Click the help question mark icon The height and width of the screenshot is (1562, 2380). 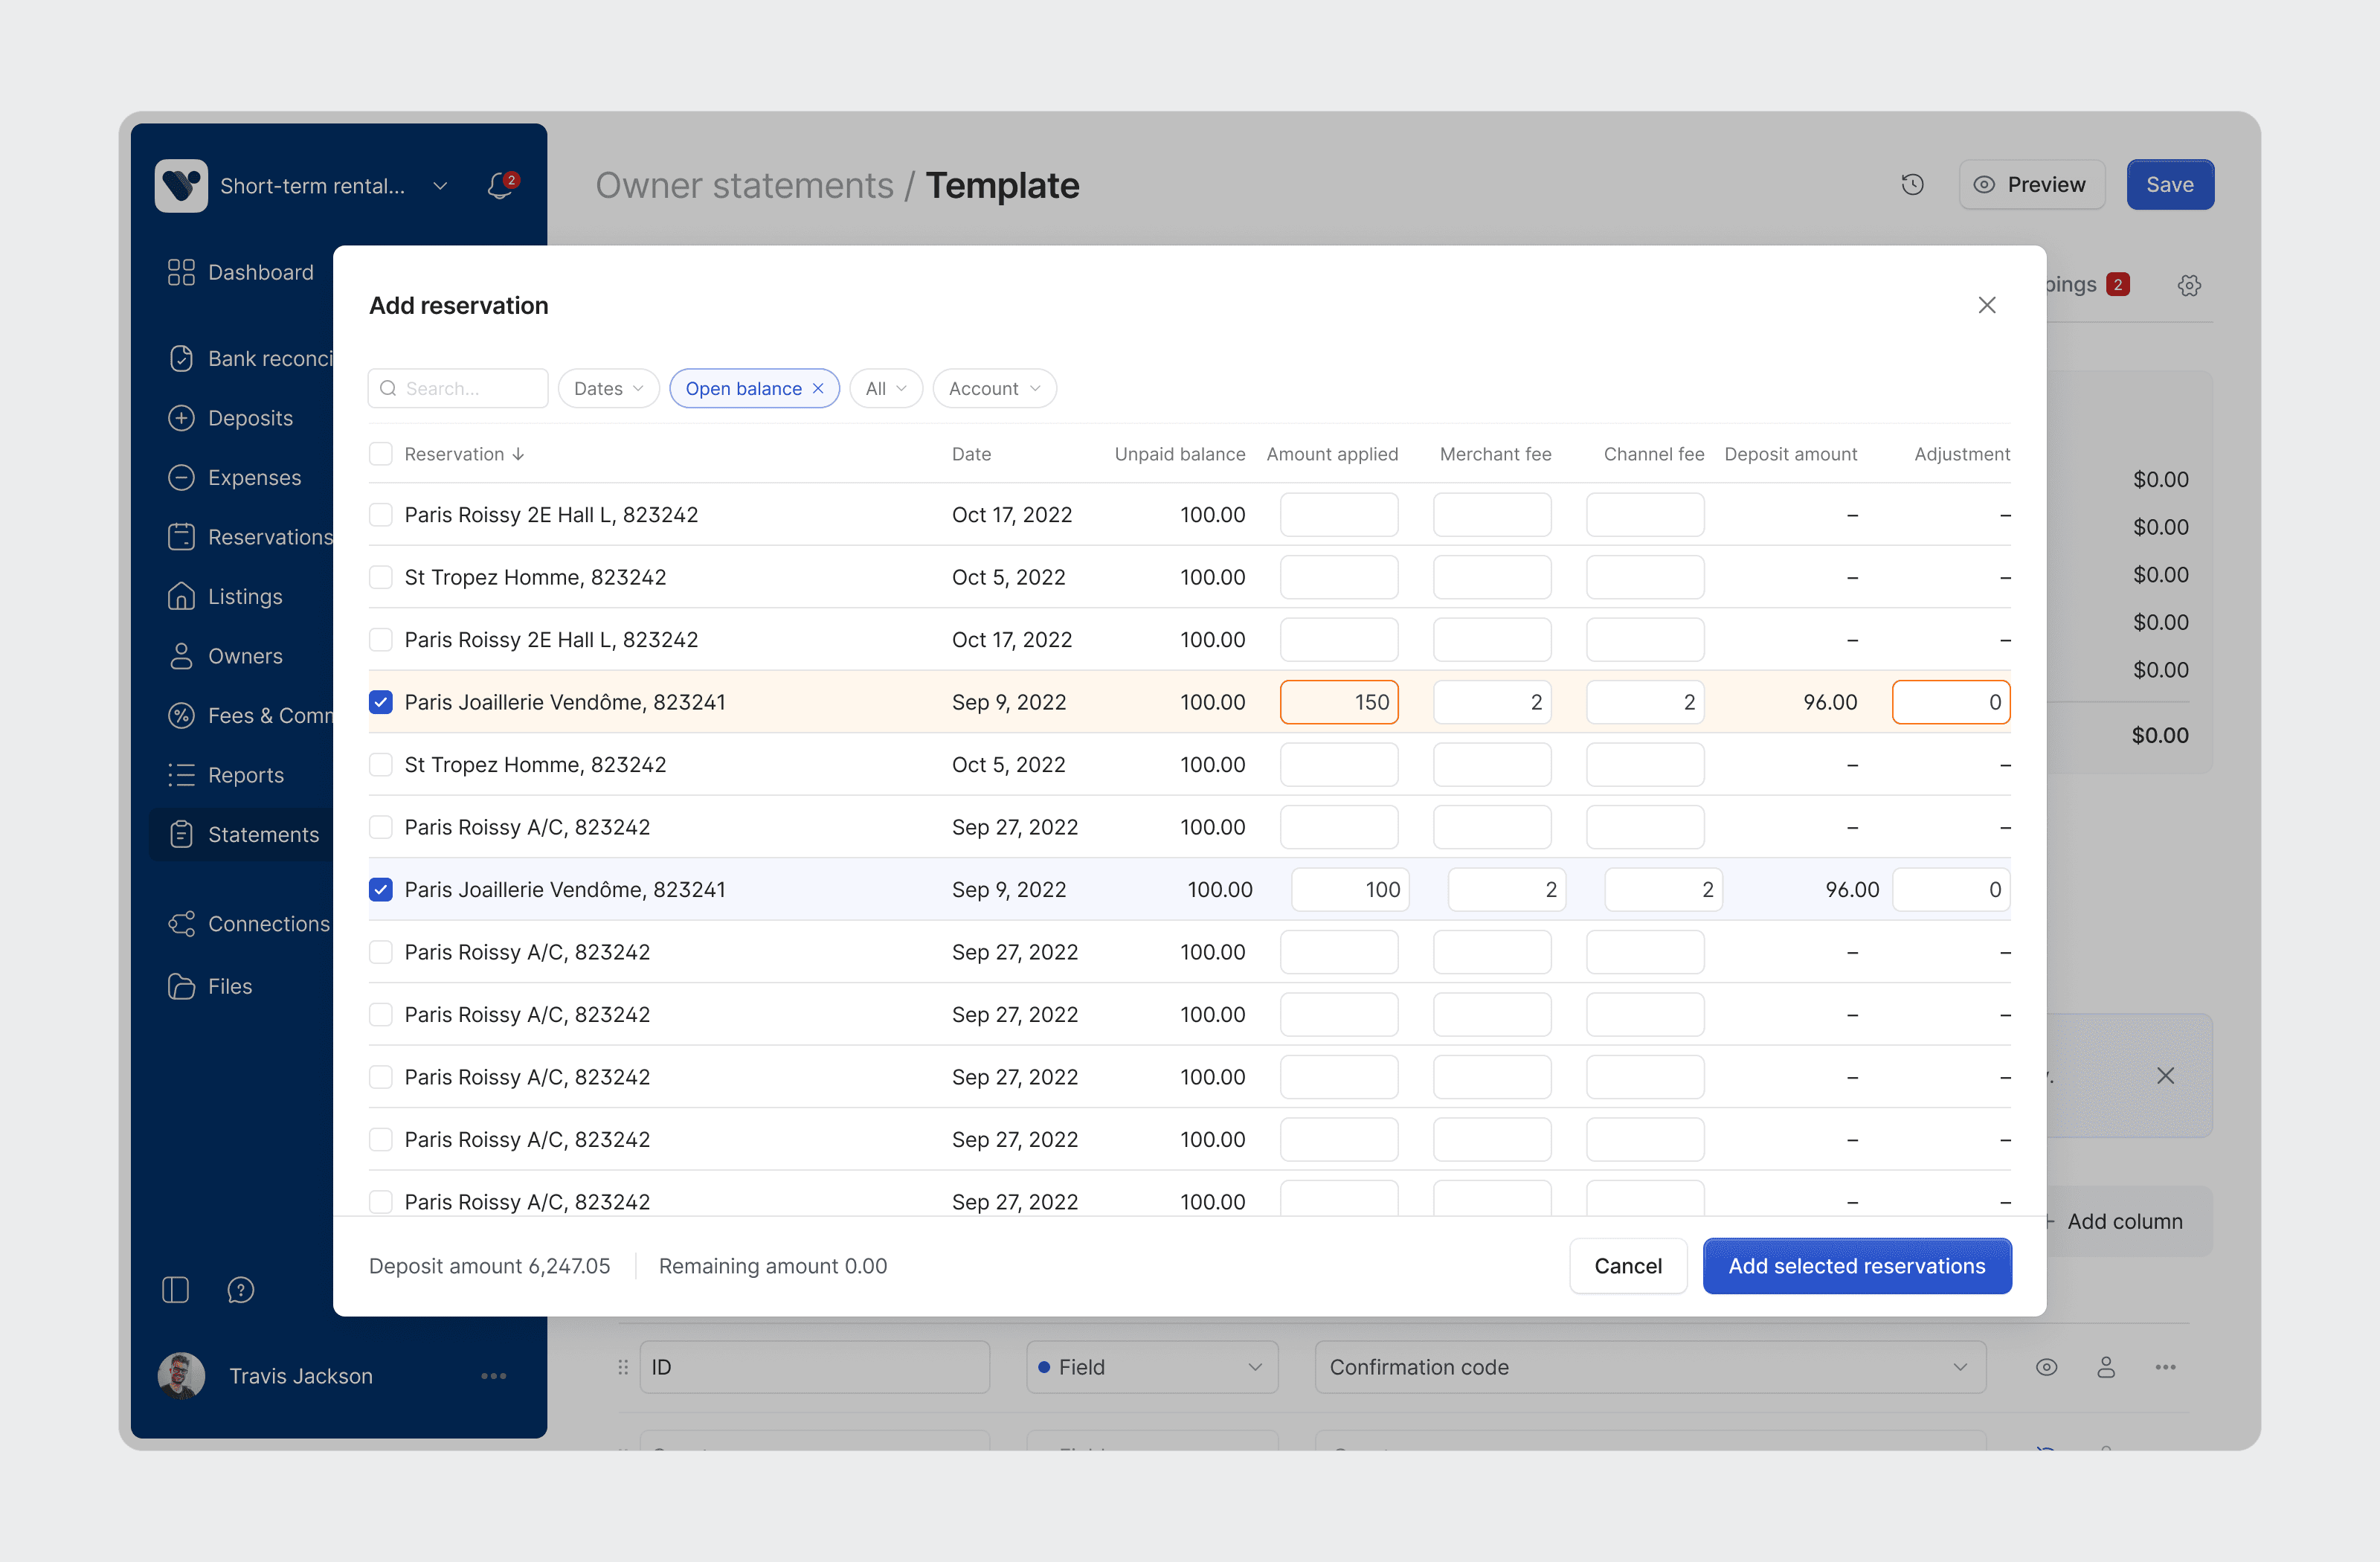[x=241, y=1290]
